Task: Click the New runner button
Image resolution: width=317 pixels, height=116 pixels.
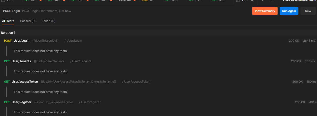Action: [308, 11]
